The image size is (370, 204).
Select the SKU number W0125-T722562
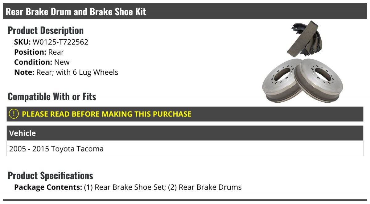[60, 42]
